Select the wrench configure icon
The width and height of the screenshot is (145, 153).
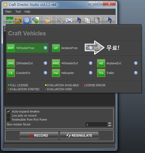(60, 20)
